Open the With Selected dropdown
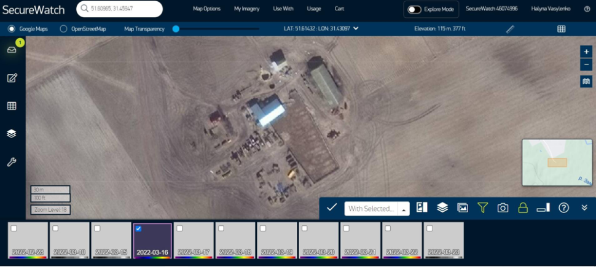 pos(404,209)
